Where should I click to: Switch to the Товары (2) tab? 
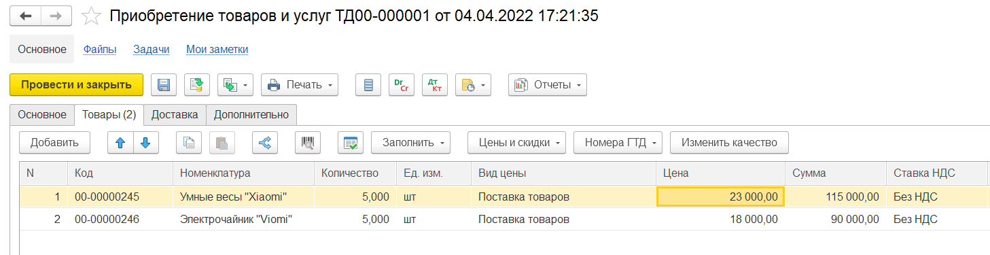[109, 115]
